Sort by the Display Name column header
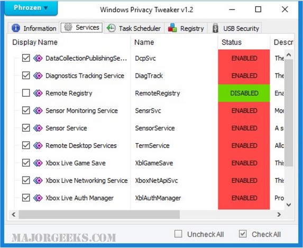This screenshot has height=248, width=303. click(x=69, y=42)
